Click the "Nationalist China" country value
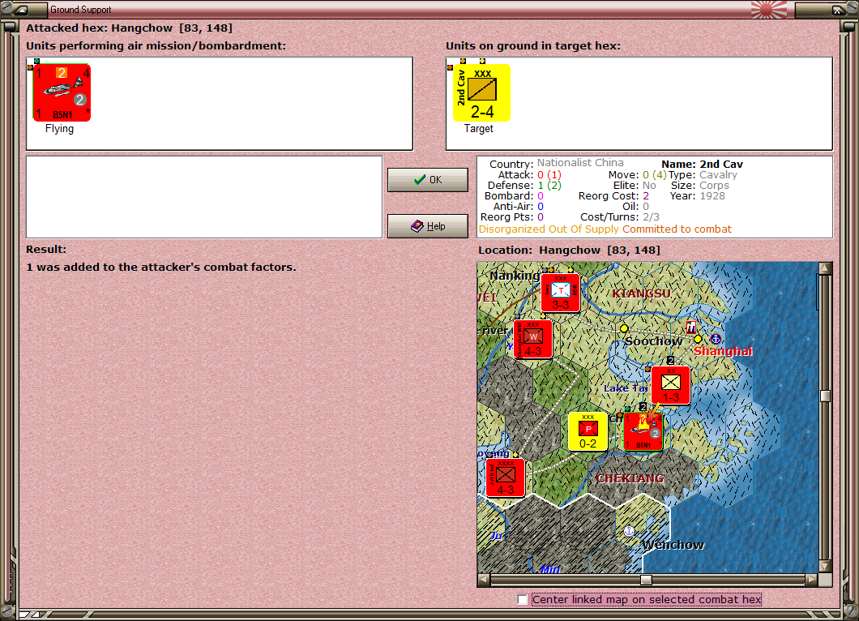Image resolution: width=859 pixels, height=621 pixels. click(x=580, y=163)
